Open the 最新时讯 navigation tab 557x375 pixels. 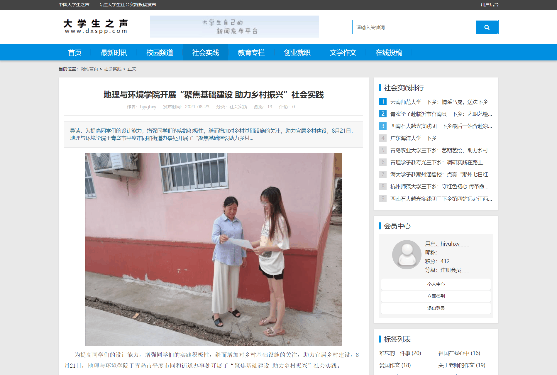pos(114,53)
